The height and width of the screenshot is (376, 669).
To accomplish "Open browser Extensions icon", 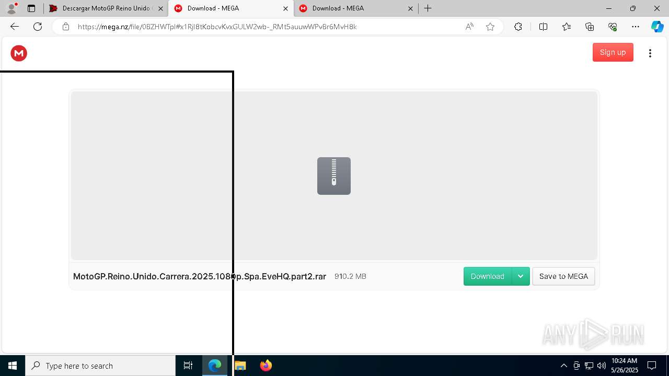I will (x=518, y=27).
